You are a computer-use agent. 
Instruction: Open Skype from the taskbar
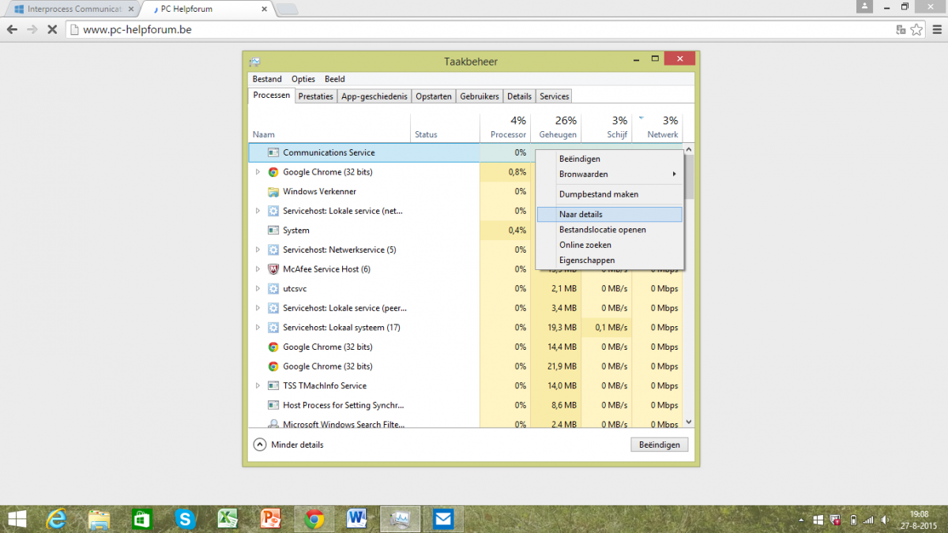[x=185, y=518]
